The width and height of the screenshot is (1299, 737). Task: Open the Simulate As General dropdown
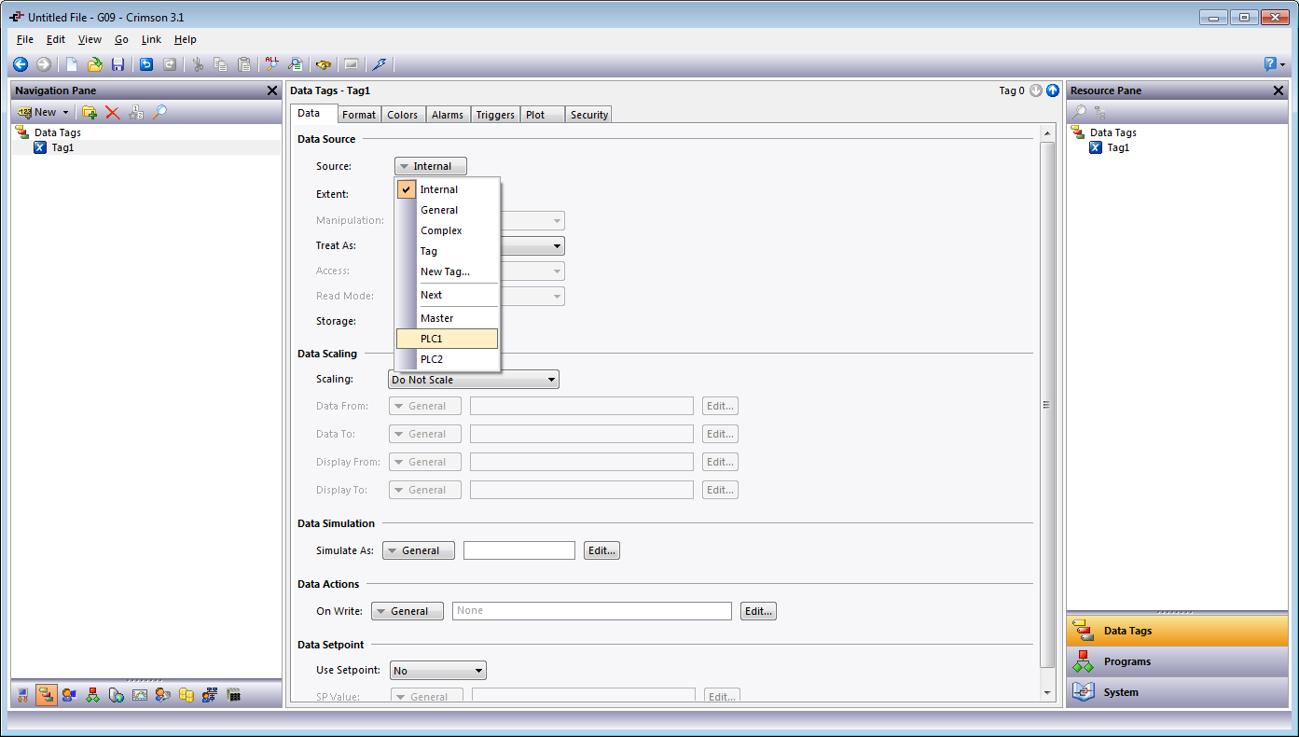coord(419,550)
